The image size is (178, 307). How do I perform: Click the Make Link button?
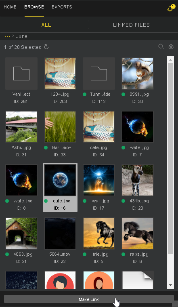click(x=89, y=299)
